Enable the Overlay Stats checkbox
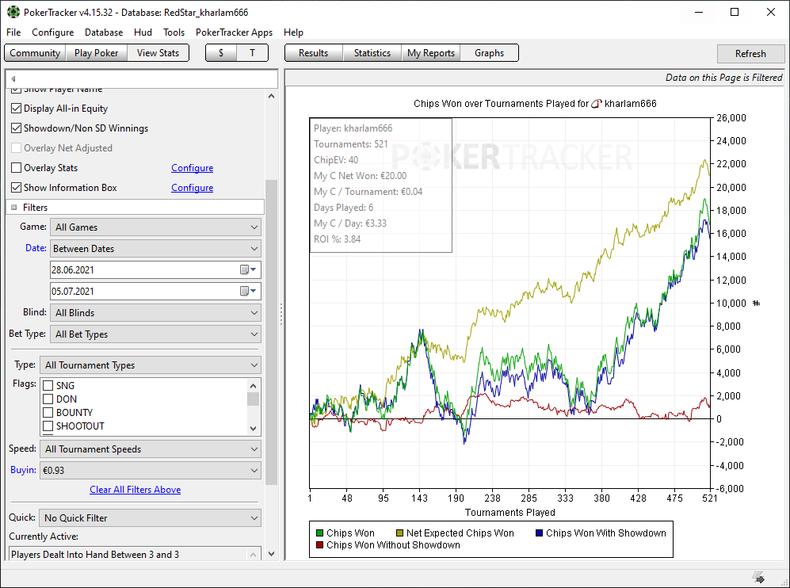Image resolution: width=790 pixels, height=588 pixels. click(x=16, y=168)
